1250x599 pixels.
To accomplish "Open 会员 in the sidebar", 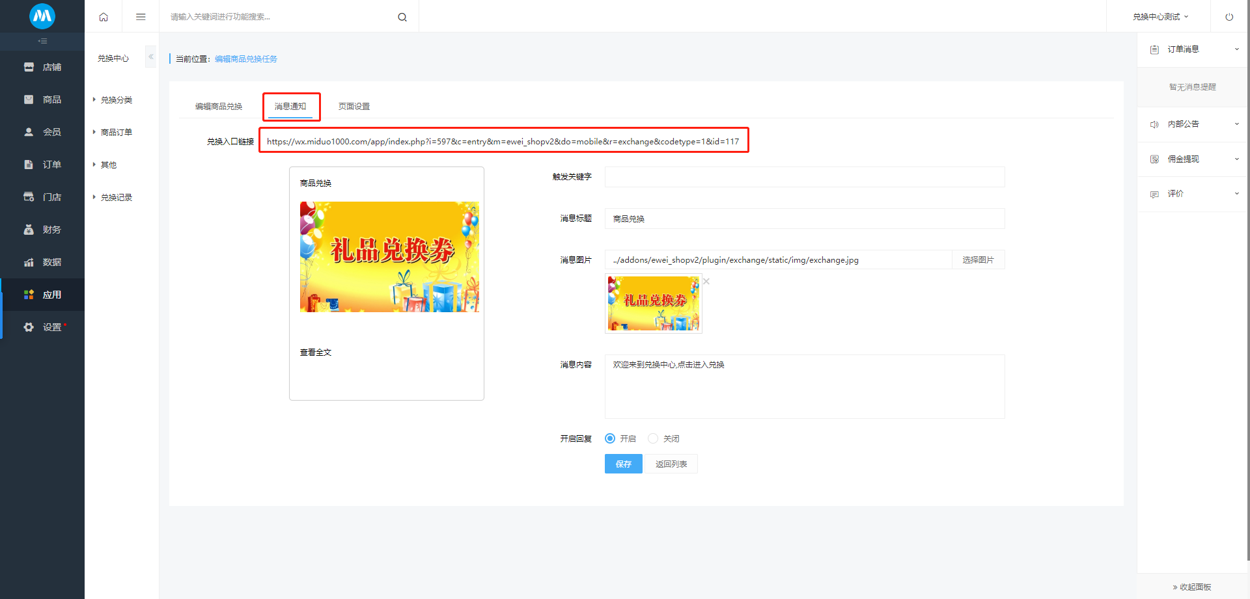I will click(42, 132).
